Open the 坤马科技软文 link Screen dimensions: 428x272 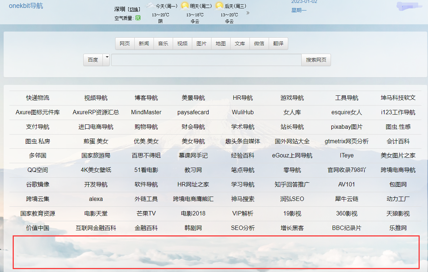coord(398,98)
